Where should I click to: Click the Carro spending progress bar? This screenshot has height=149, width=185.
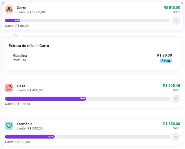point(88,20)
